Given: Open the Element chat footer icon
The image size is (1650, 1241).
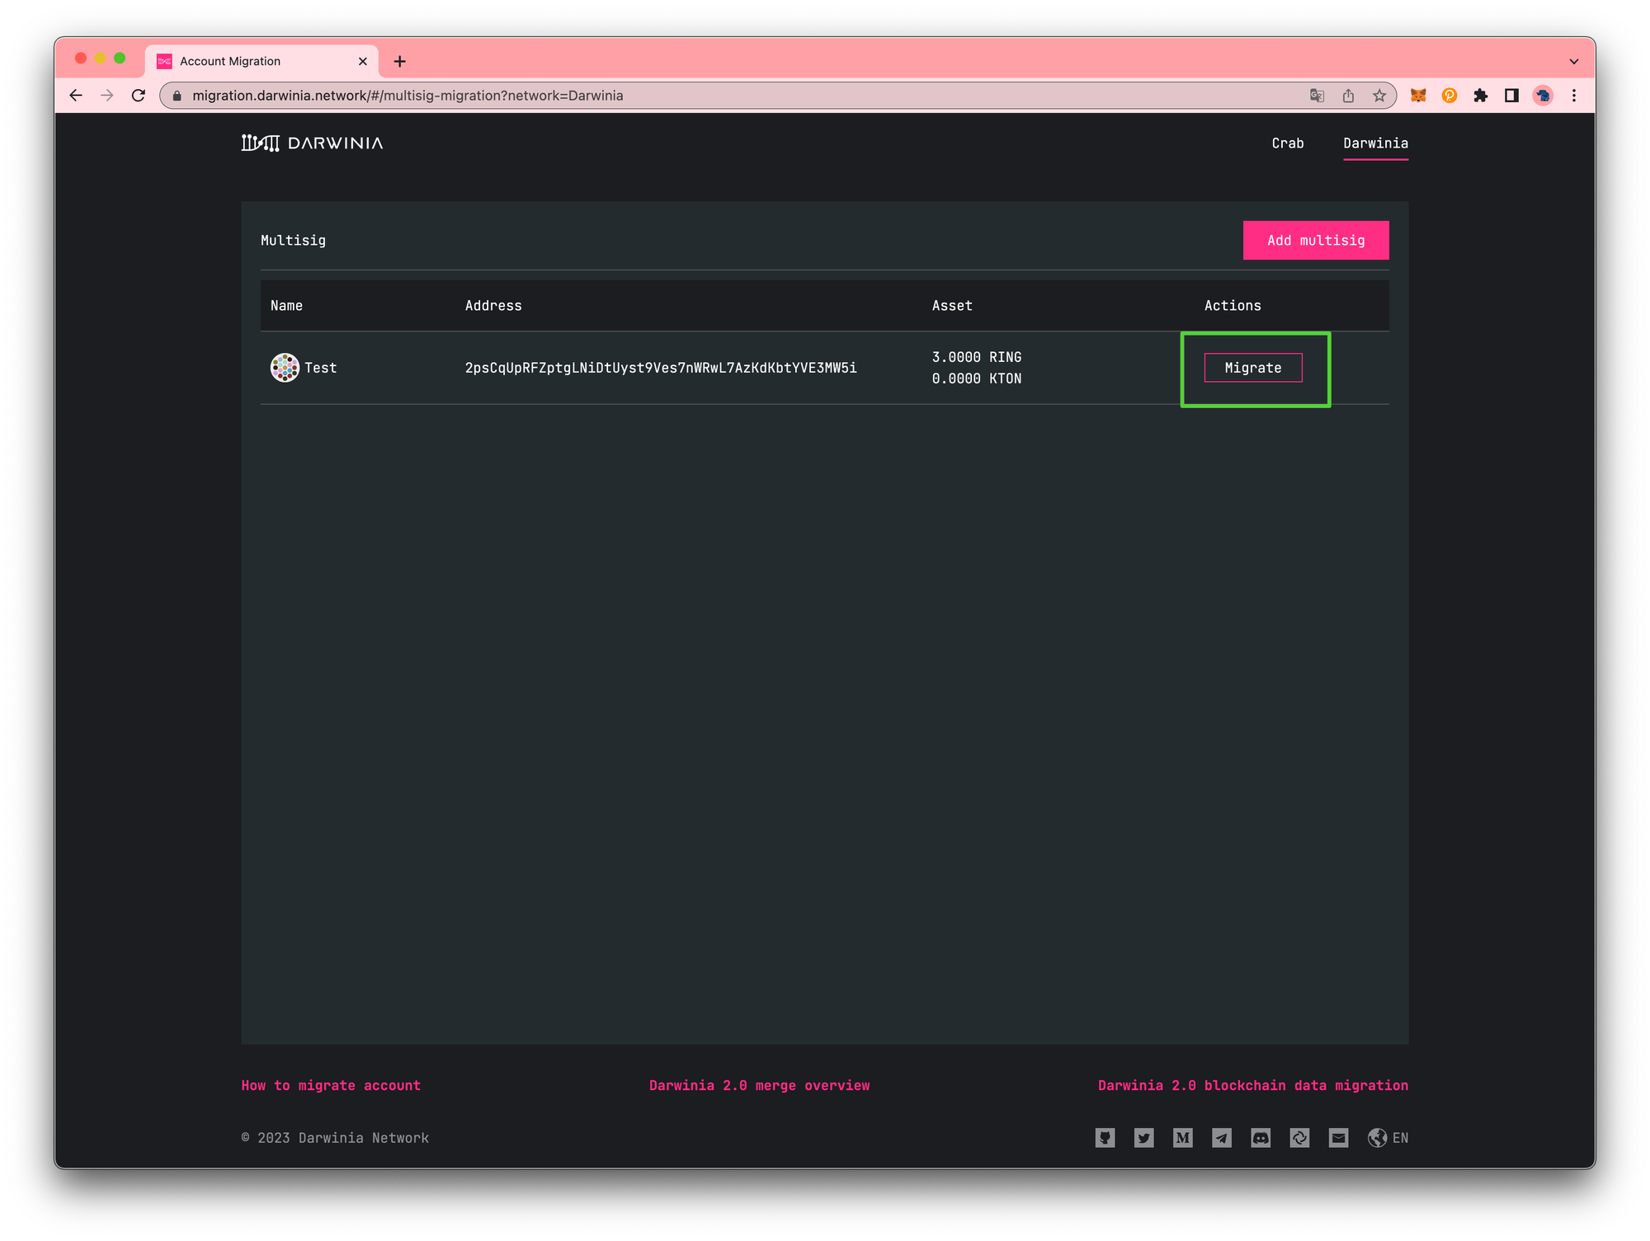Looking at the screenshot, I should (1299, 1138).
